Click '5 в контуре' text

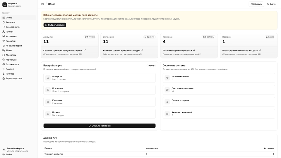(58, 115)
